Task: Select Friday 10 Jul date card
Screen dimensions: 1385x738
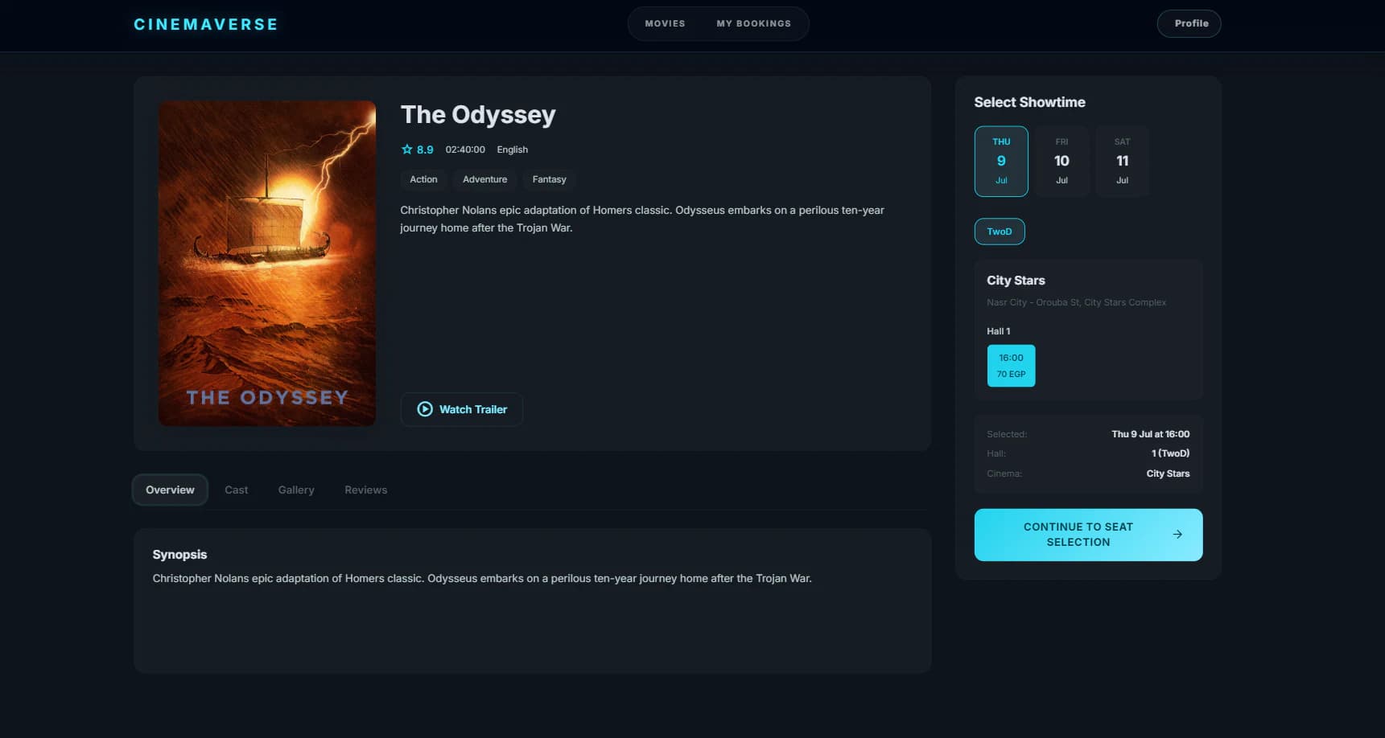Action: tap(1061, 162)
